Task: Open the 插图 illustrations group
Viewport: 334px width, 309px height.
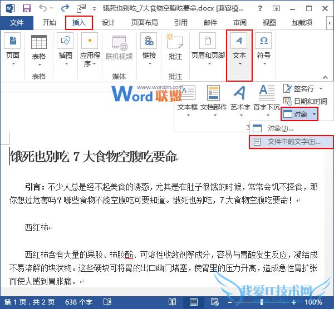Action: point(65,49)
